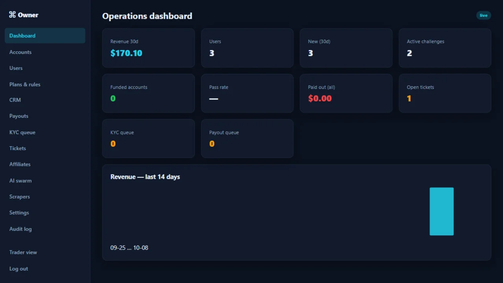This screenshot has width=503, height=283.
Task: Click the Users stat card label
Action: point(215,42)
